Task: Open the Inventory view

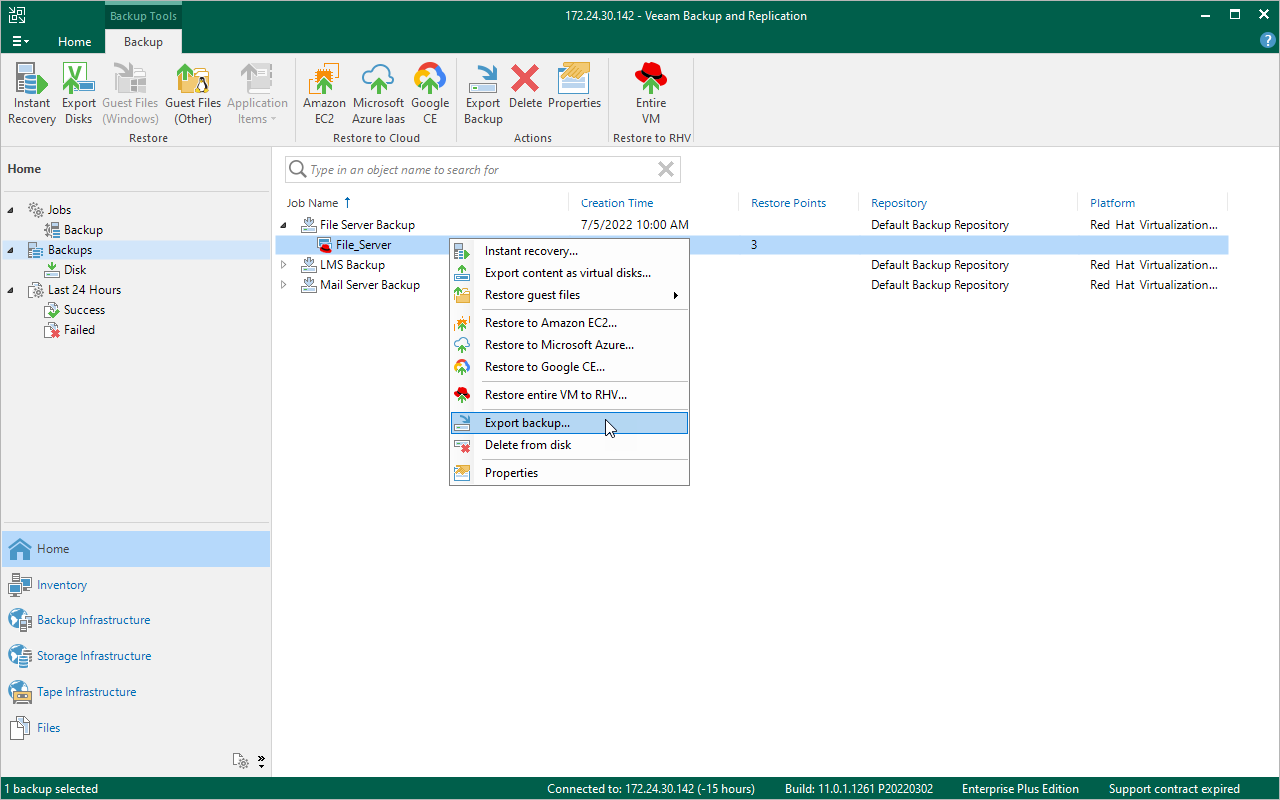Action: pos(136,585)
